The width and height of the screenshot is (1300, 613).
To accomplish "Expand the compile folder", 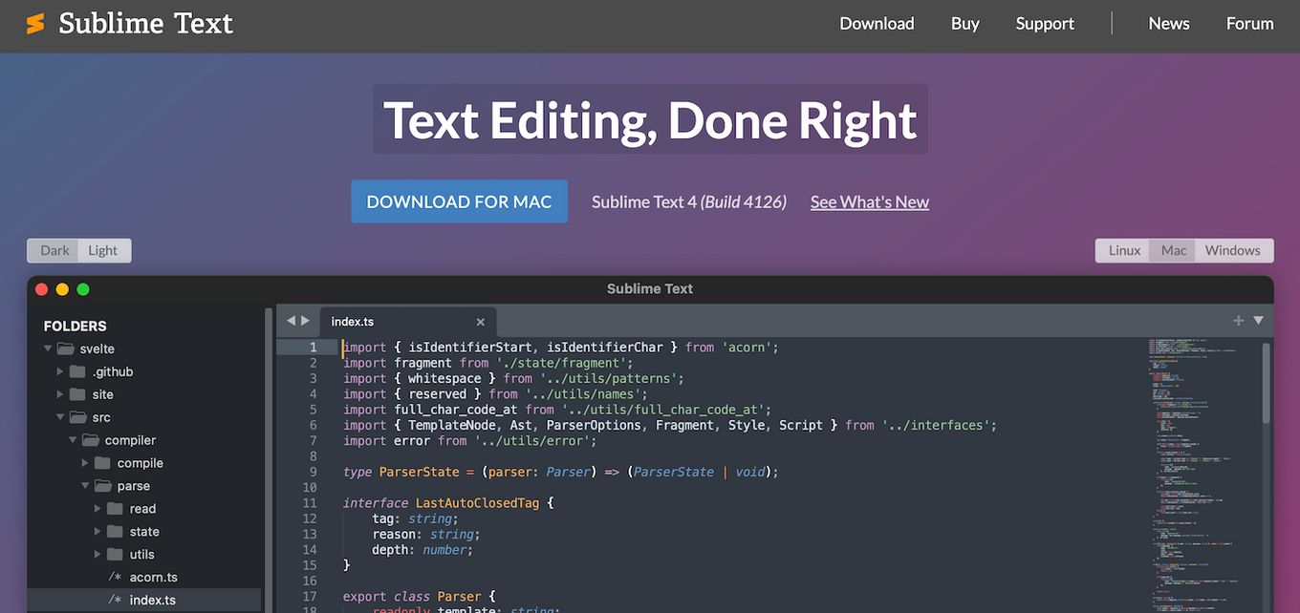I will (x=85, y=463).
